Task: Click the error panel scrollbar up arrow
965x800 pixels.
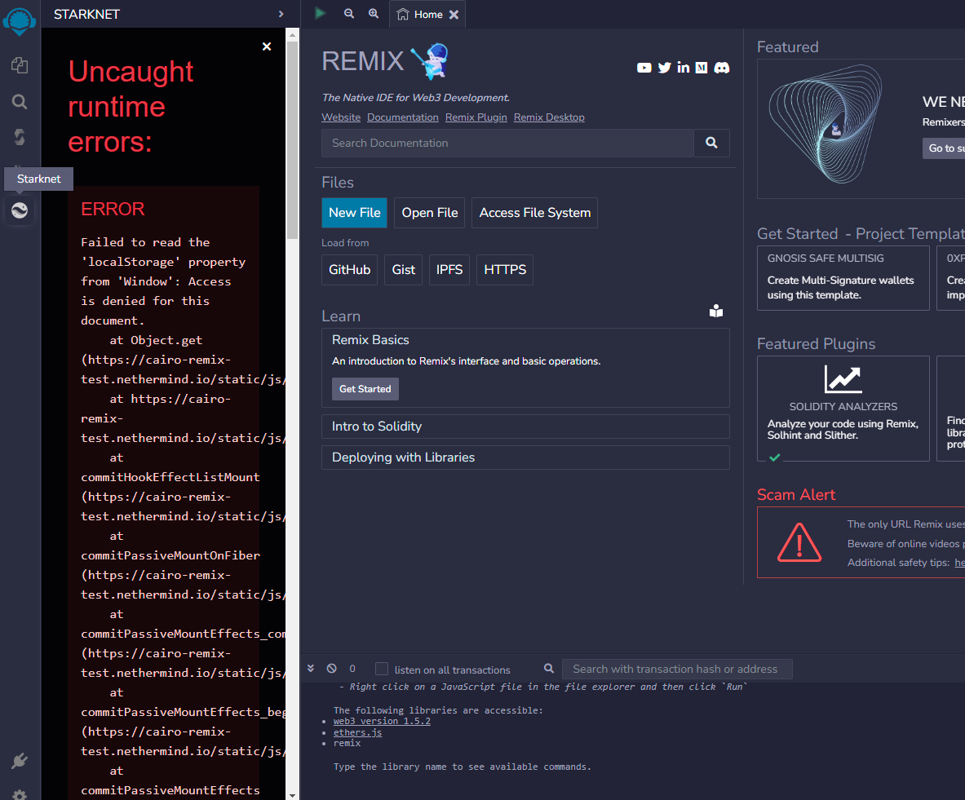Action: coord(292,35)
